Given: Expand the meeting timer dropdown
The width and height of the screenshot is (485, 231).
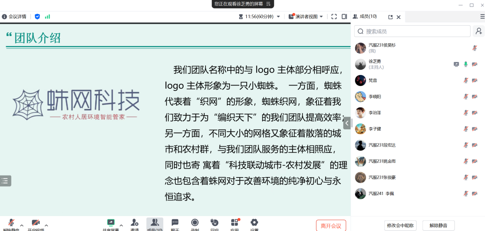Looking at the screenshot, I should coord(278,16).
